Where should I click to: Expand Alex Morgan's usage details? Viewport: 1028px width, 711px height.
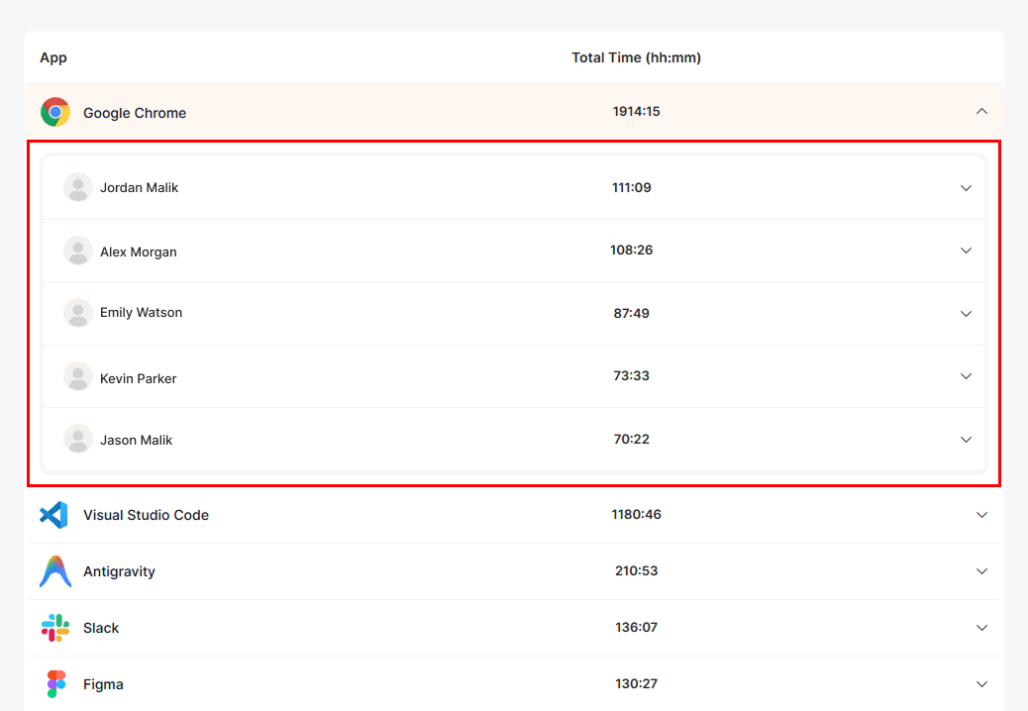966,251
